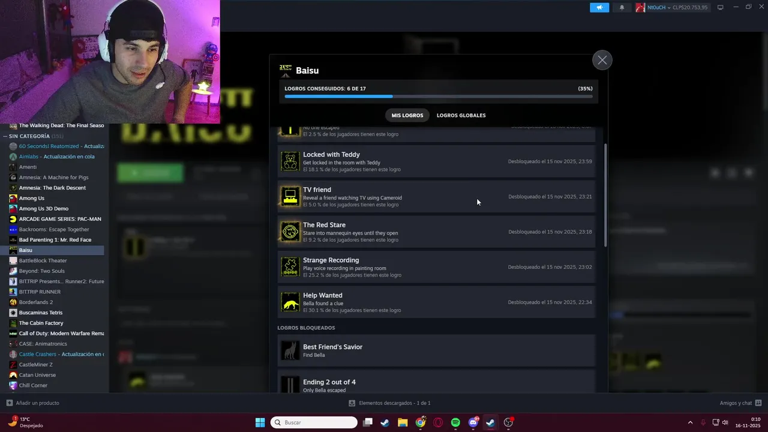
Task: Click the Aimlabs game icon
Action: [13, 157]
